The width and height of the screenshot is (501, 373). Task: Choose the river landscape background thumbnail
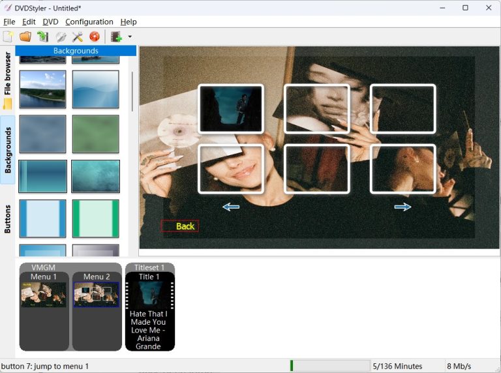[x=42, y=89]
